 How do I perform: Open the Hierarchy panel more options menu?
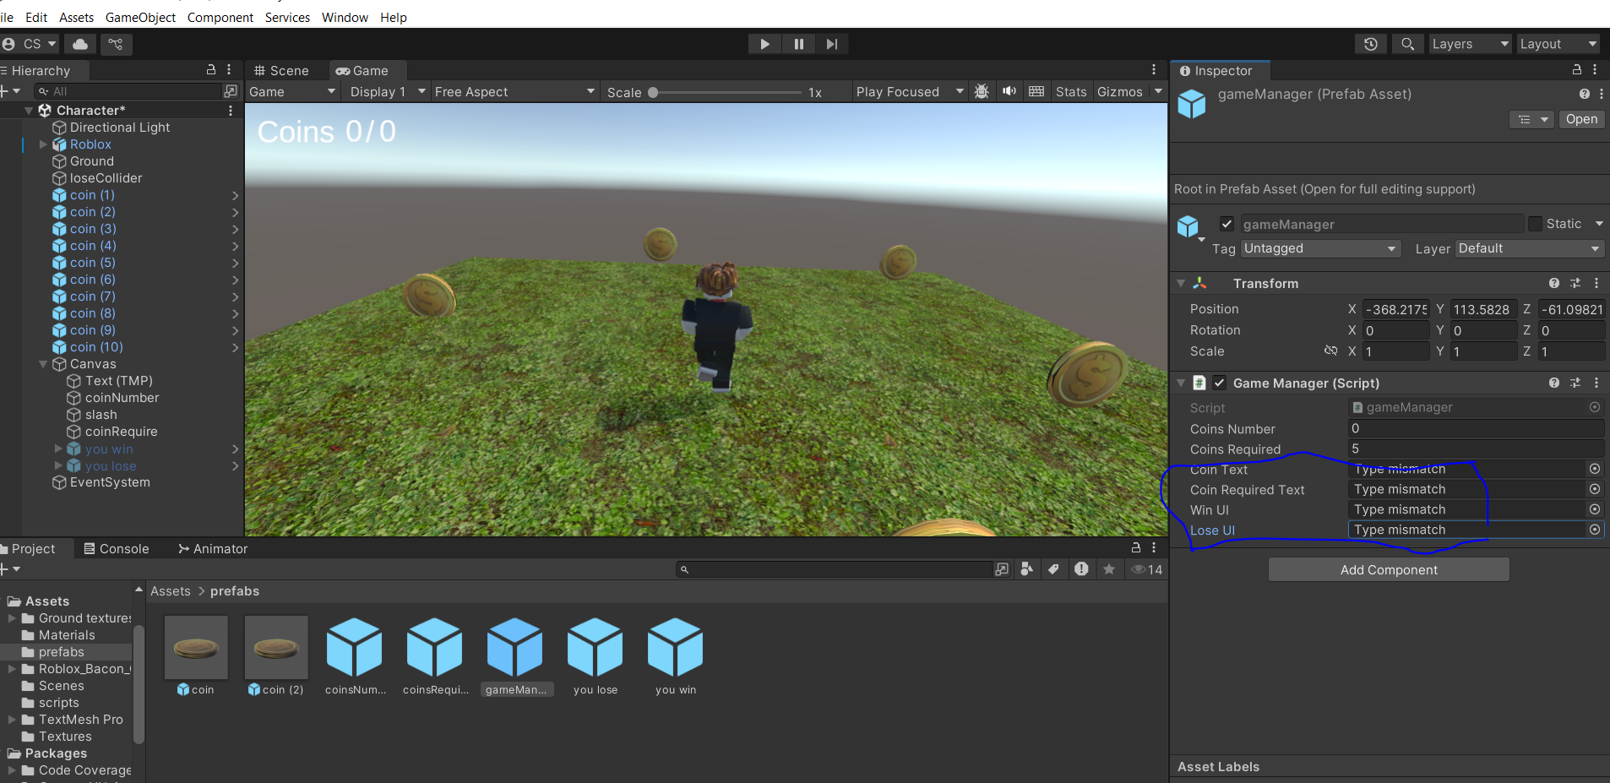[229, 70]
